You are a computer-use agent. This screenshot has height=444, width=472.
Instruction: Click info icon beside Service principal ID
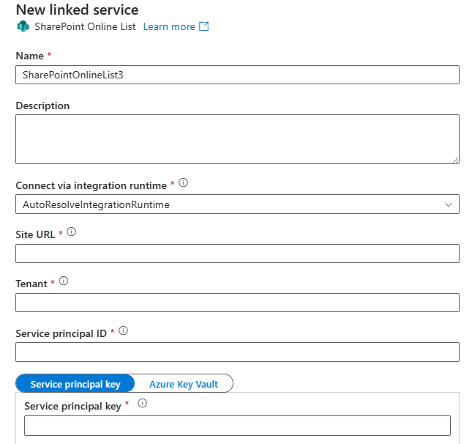(x=123, y=330)
